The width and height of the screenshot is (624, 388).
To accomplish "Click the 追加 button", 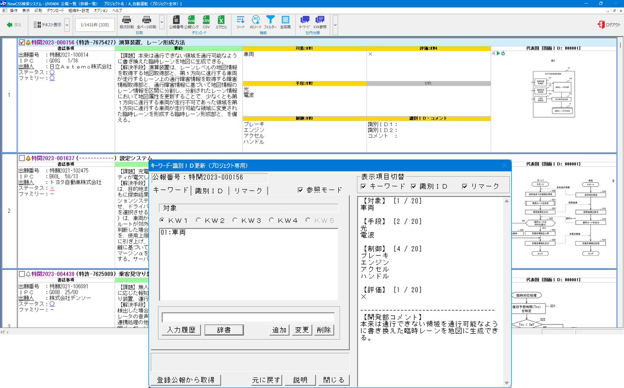I will coord(280,330).
